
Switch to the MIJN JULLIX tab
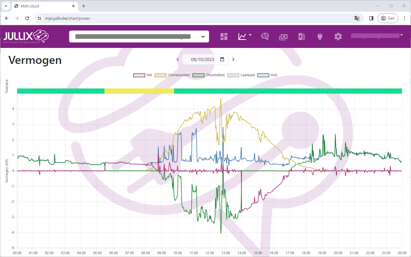(43, 6)
